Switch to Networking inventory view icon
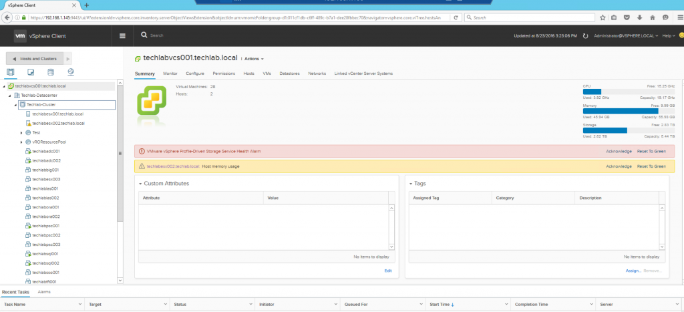The height and width of the screenshot is (312, 684). [71, 72]
